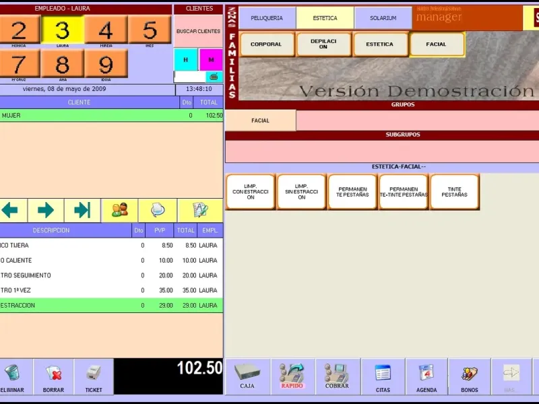Image resolution: width=539 pixels, height=404 pixels.
Task: Select employee button number 9
Action: [x=106, y=63]
